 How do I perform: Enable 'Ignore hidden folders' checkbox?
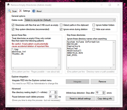(94, 25)
